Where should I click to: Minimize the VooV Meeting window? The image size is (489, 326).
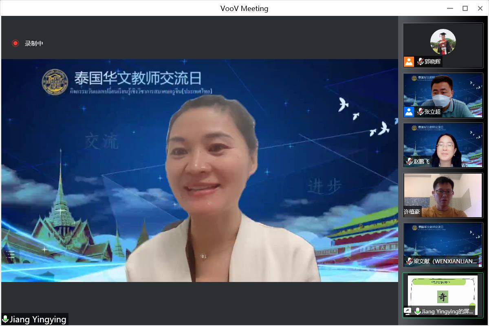[450, 8]
